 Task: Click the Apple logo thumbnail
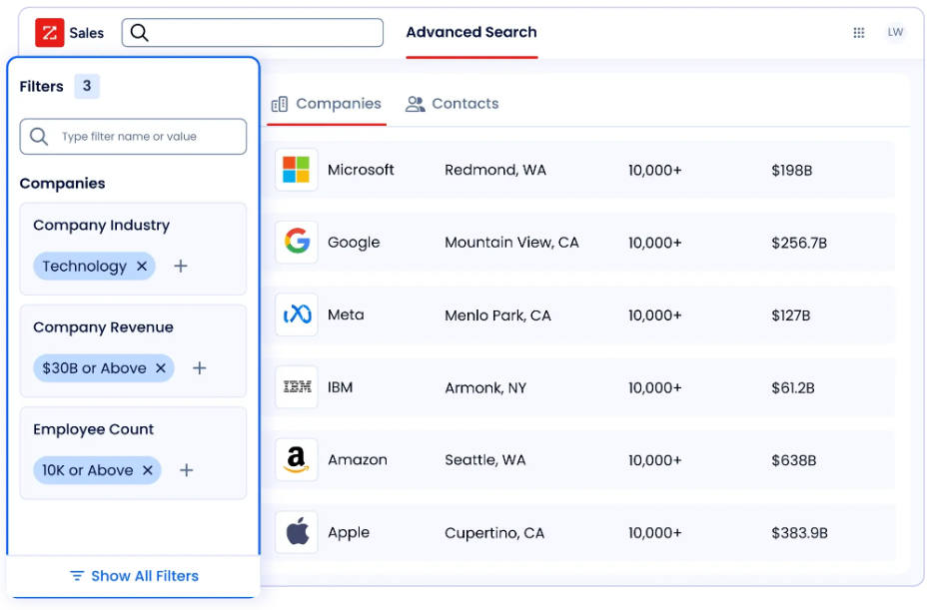coord(297,532)
